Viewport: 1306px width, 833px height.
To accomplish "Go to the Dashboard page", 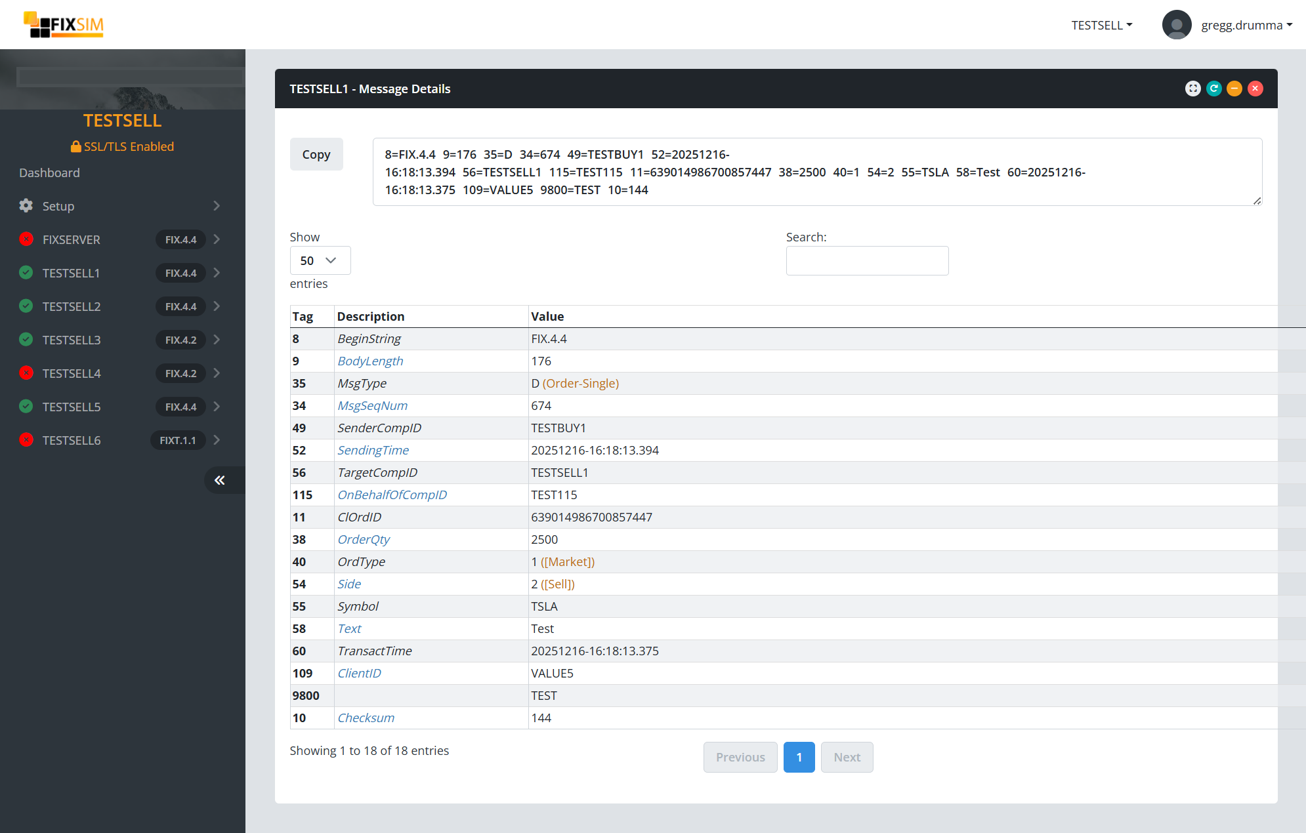I will click(x=49, y=173).
